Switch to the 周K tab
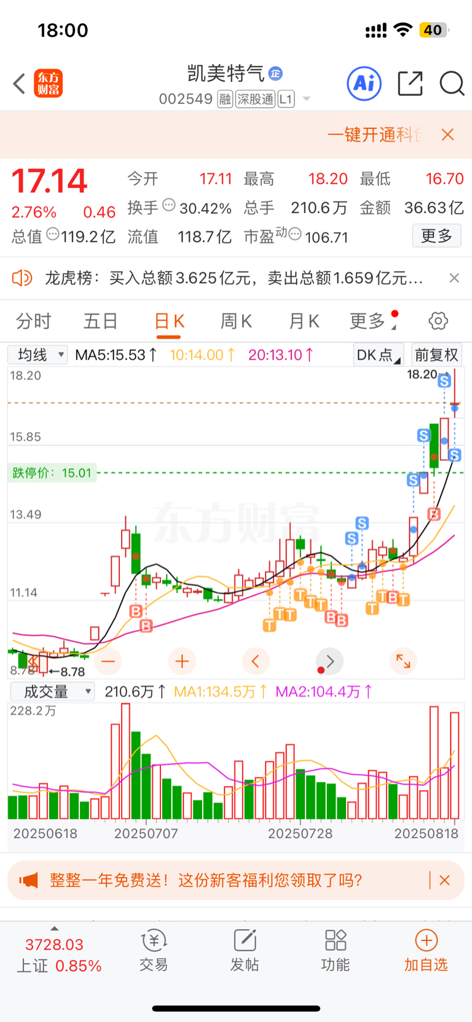 click(237, 321)
